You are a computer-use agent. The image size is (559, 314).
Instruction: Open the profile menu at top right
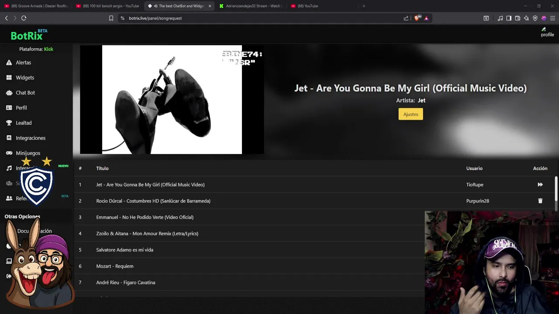[547, 32]
